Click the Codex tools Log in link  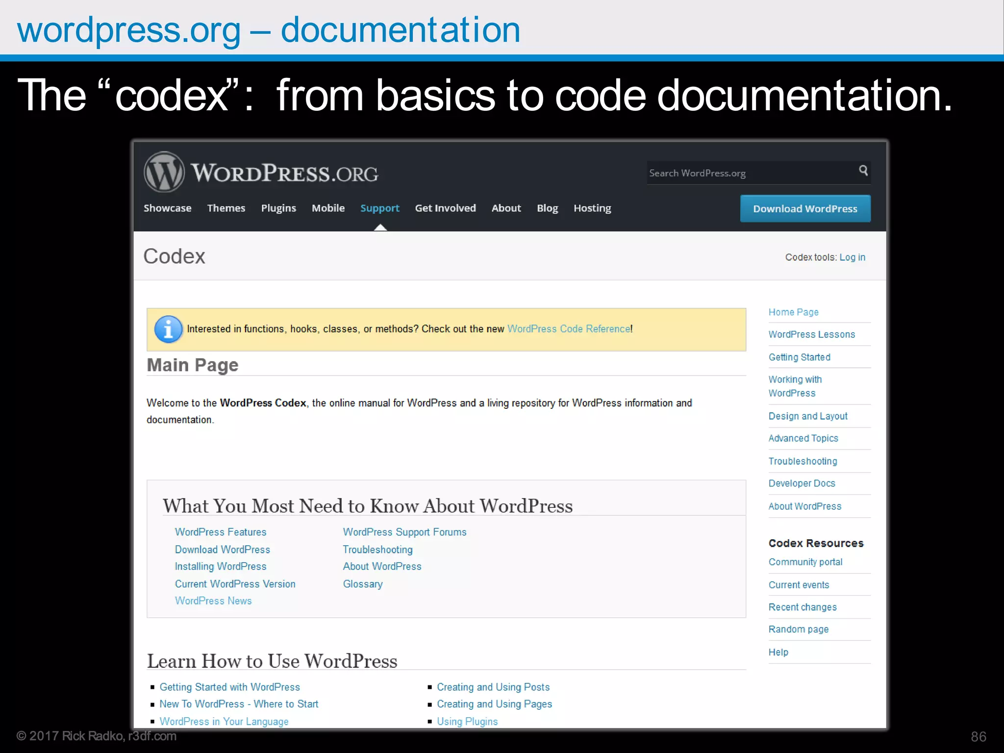(x=853, y=257)
